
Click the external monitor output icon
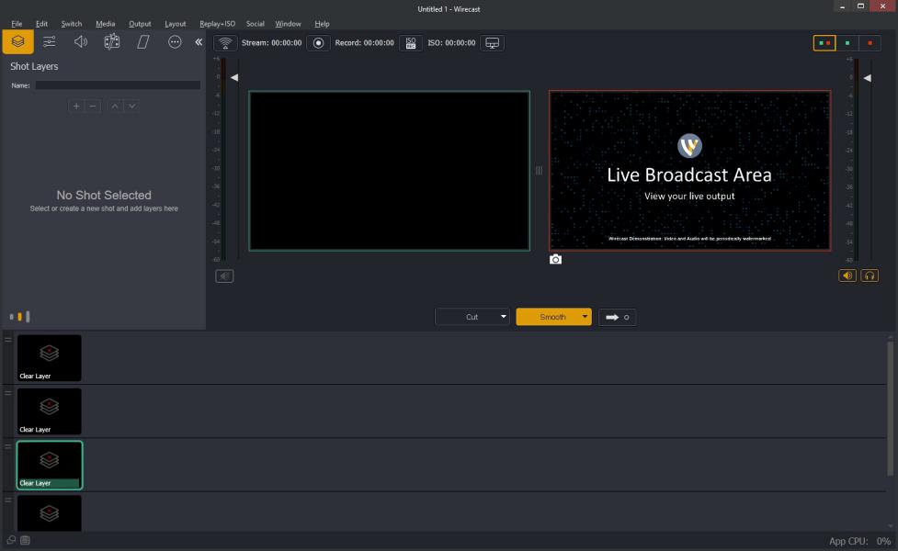point(492,43)
